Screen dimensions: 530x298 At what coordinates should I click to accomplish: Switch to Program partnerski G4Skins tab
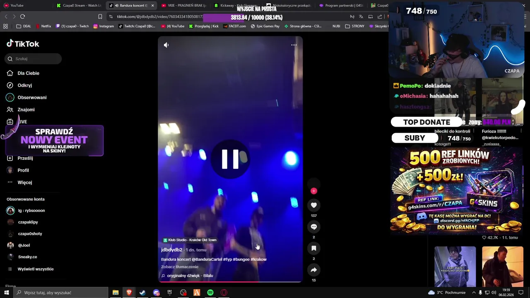(342, 5)
